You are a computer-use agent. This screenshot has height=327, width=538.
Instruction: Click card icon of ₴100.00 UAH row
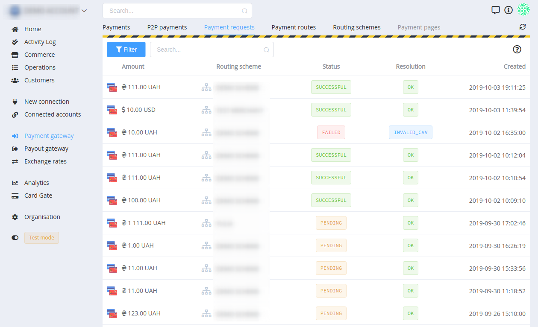112,200
